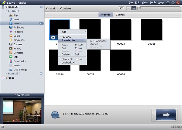This screenshot has height=130, width=182.
Task: Play the selected movie thumbnail
Action: click(53, 37)
